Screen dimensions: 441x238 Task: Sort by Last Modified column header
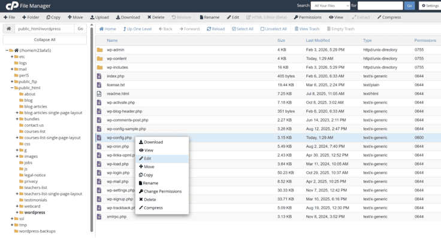coord(318,41)
